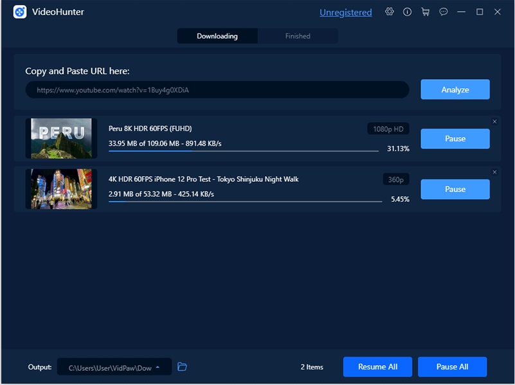
Task: Open the output folder icon
Action: coord(182,366)
